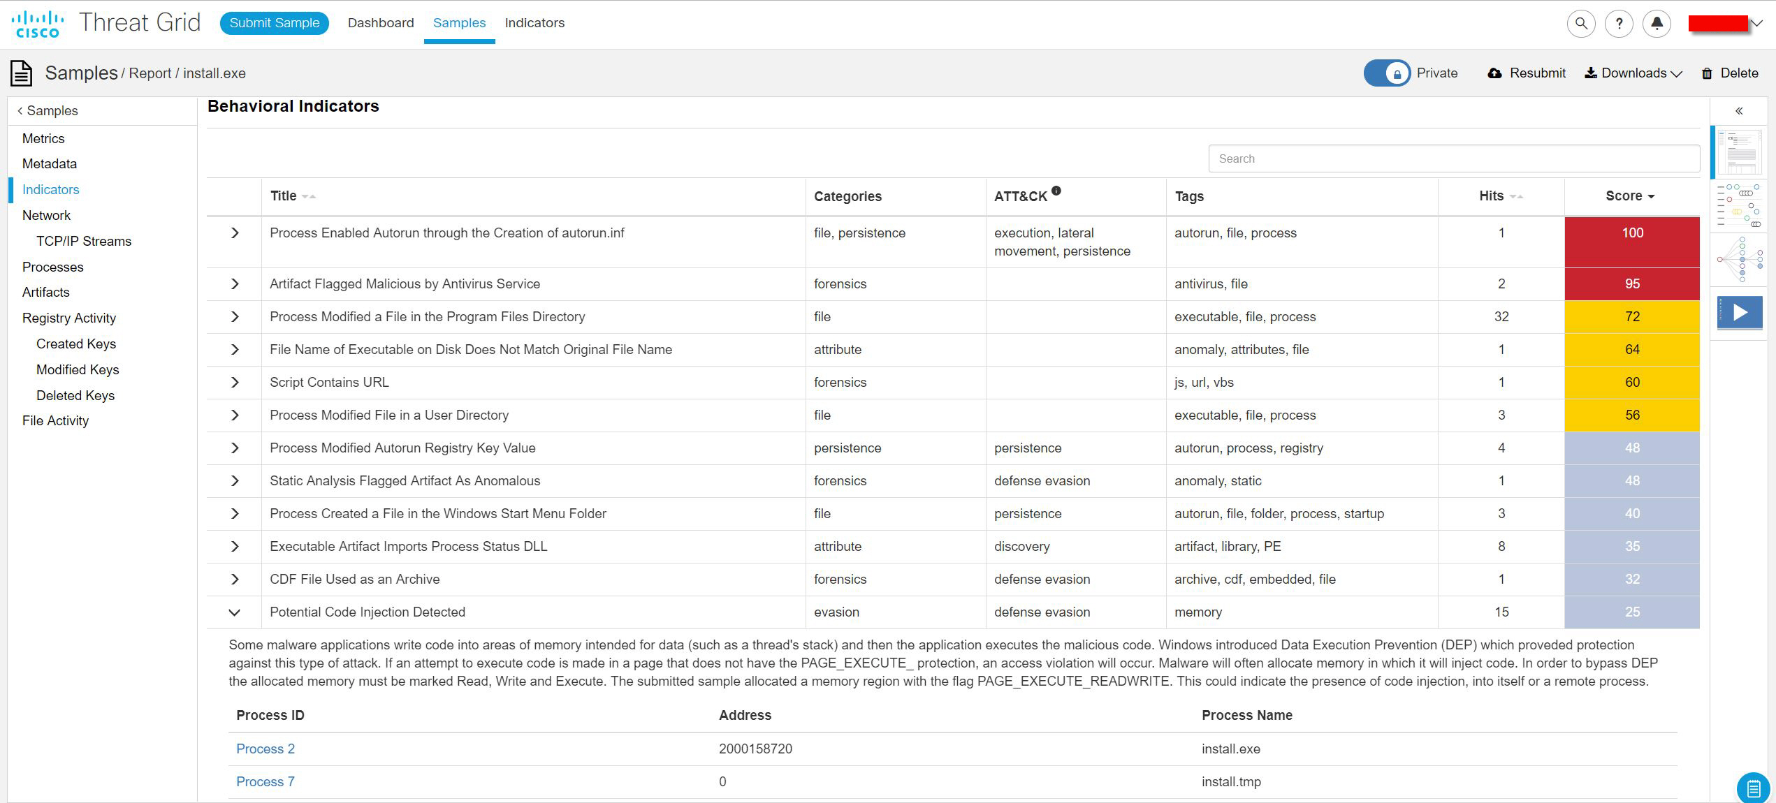This screenshot has width=1776, height=803.
Task: Open the help question mark icon
Action: coord(1618,23)
